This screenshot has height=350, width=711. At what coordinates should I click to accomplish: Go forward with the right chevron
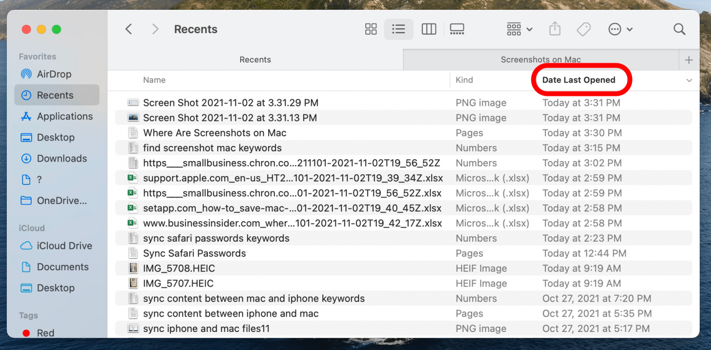pos(155,29)
